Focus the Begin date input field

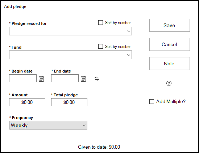tap(23, 78)
